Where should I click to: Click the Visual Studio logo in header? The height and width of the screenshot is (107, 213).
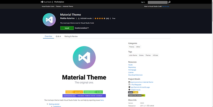click(46, 2)
